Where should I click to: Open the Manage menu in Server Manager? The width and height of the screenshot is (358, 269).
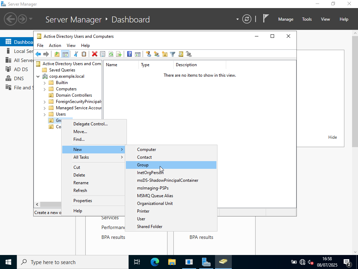pyautogui.click(x=286, y=19)
